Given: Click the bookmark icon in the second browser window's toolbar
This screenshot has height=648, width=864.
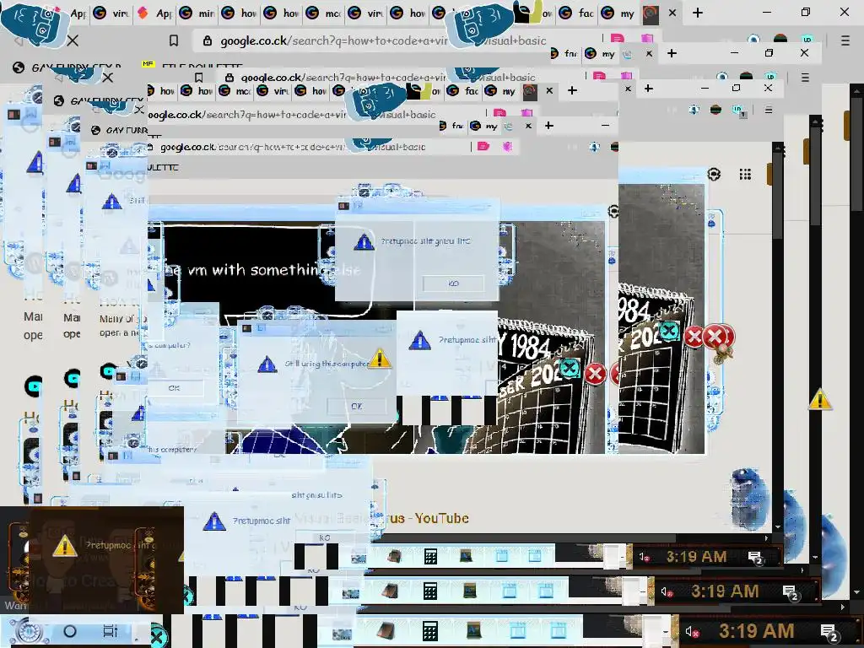Looking at the screenshot, I should (x=199, y=77).
